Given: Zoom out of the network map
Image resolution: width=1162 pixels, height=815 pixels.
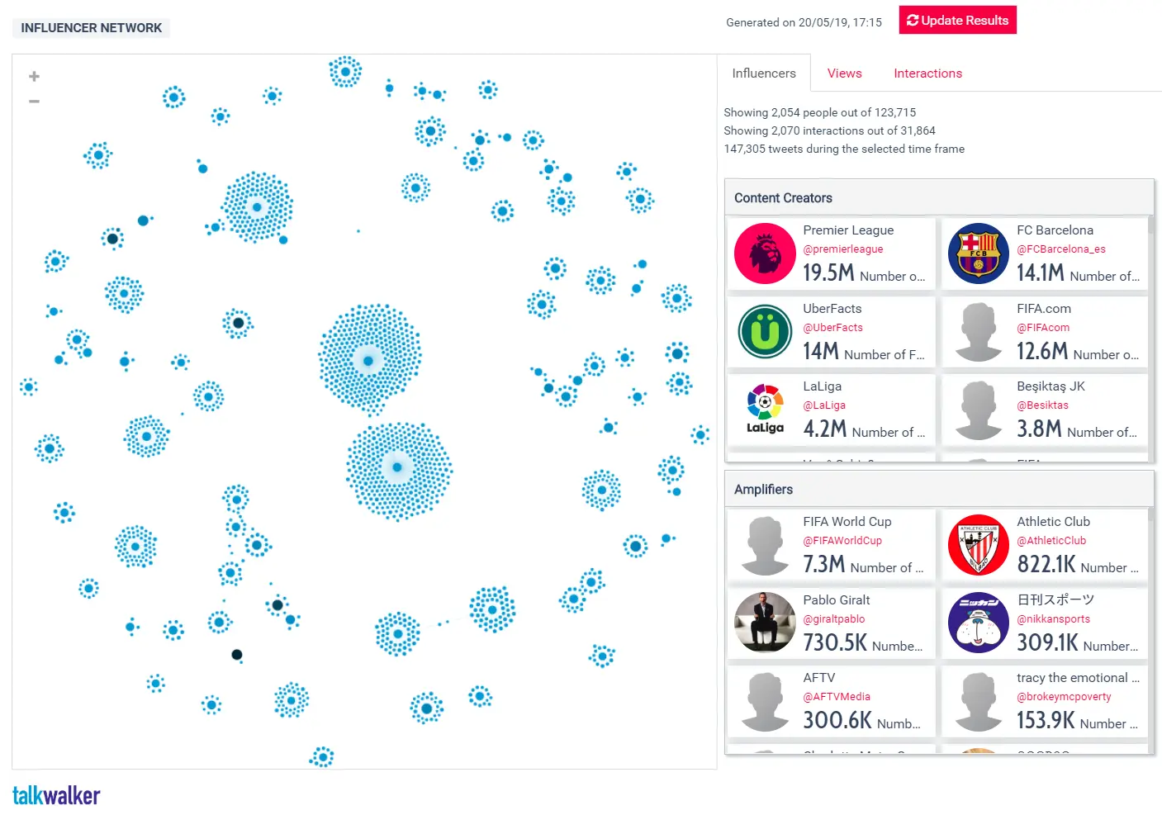Looking at the screenshot, I should pos(34,102).
